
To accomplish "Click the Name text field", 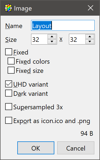I will pyautogui.click(x=63, y=25).
